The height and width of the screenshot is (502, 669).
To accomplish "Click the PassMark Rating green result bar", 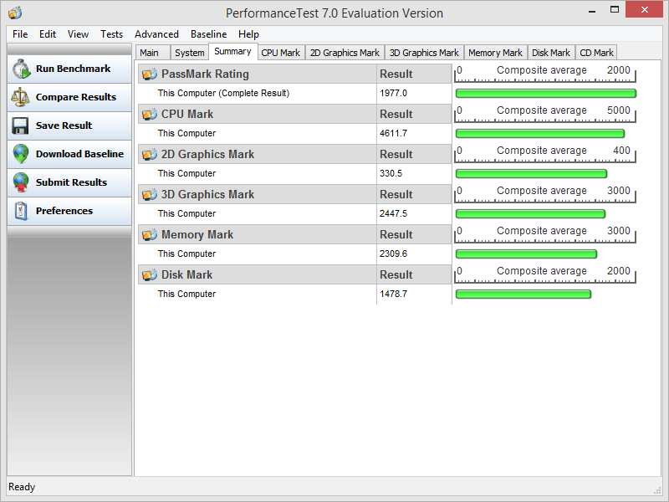I will point(546,93).
